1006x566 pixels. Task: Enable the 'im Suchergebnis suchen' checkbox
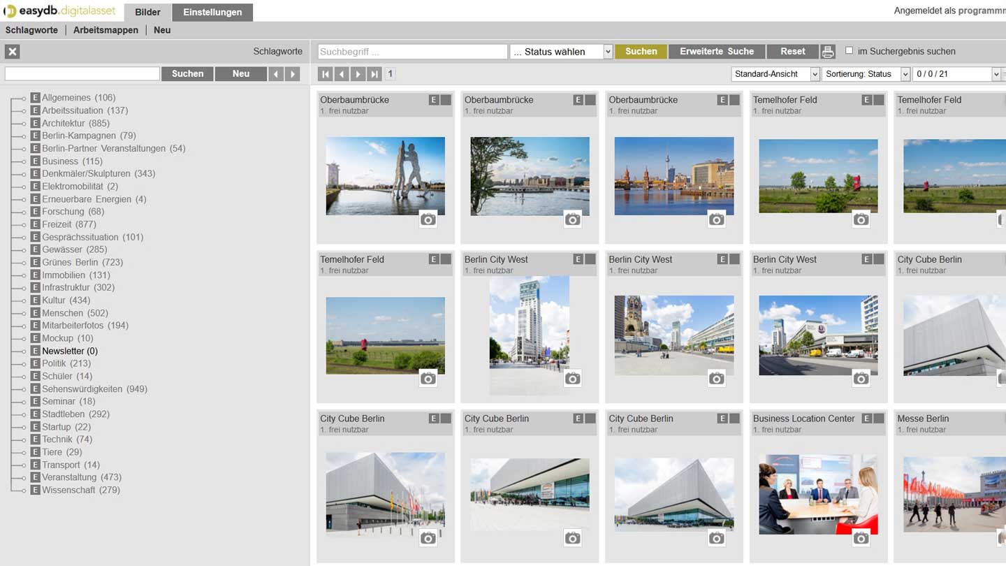pos(850,50)
